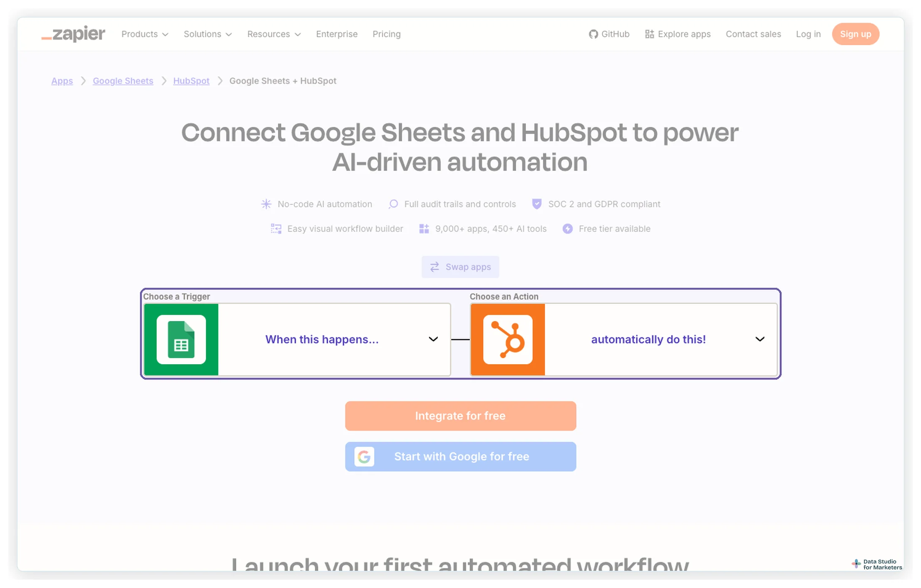Click the GitHub octocat icon
The height and width of the screenshot is (588, 921).
(x=593, y=34)
